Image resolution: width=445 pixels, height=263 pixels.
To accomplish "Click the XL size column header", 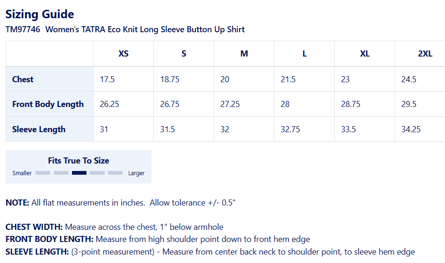I will [x=365, y=54].
